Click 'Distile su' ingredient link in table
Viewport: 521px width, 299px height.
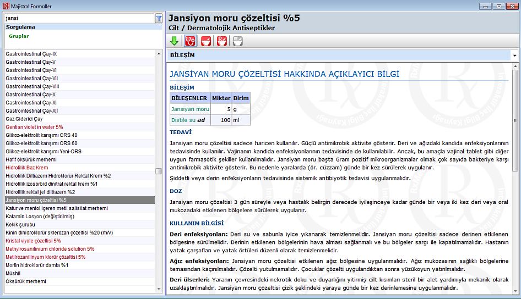[x=183, y=120]
